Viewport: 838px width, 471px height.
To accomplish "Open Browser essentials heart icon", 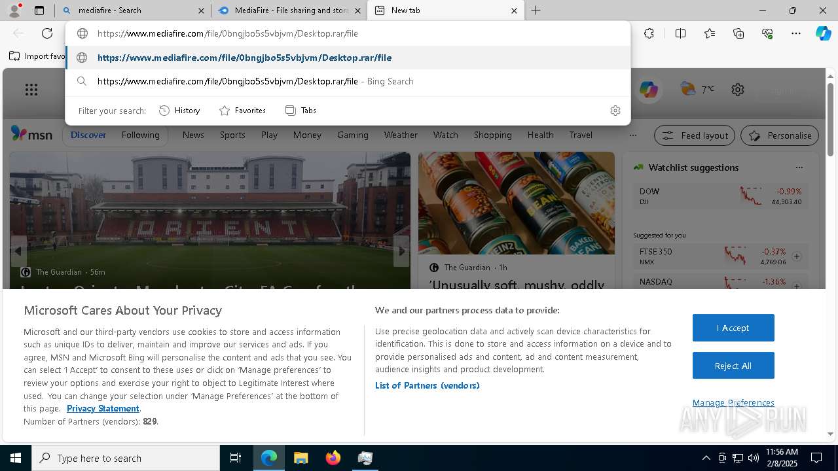I will click(767, 33).
